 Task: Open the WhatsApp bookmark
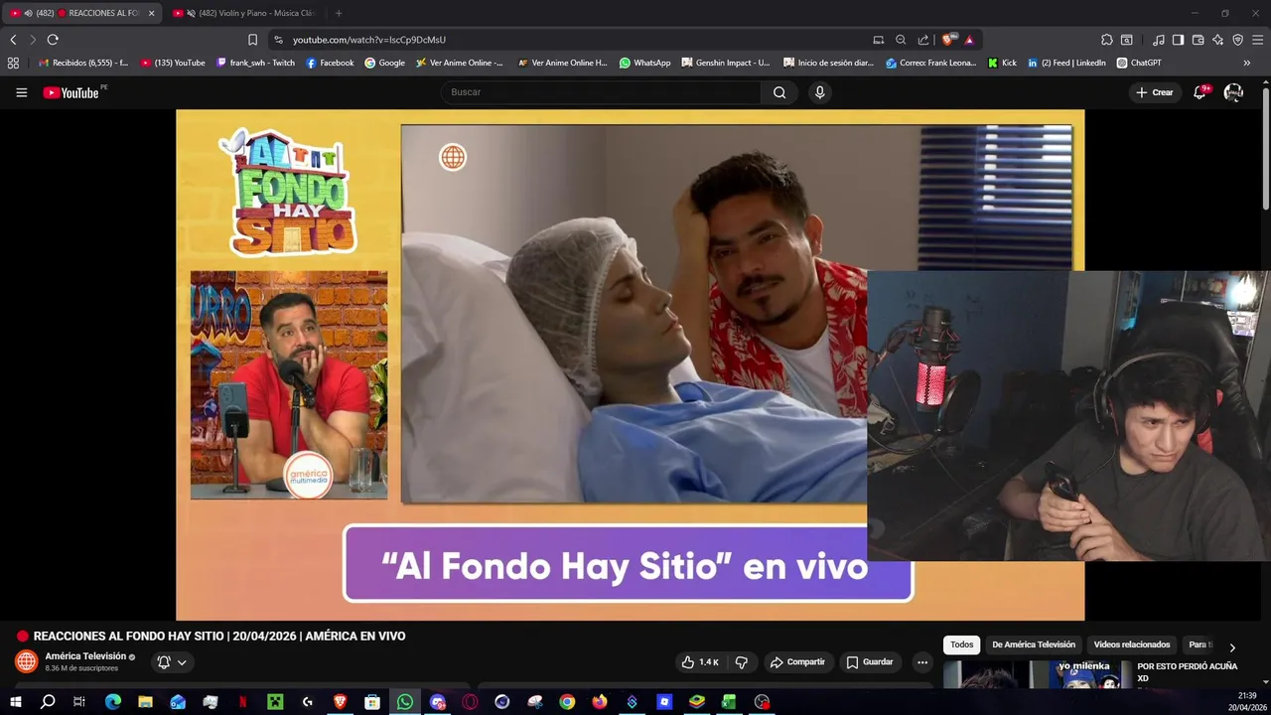(644, 63)
